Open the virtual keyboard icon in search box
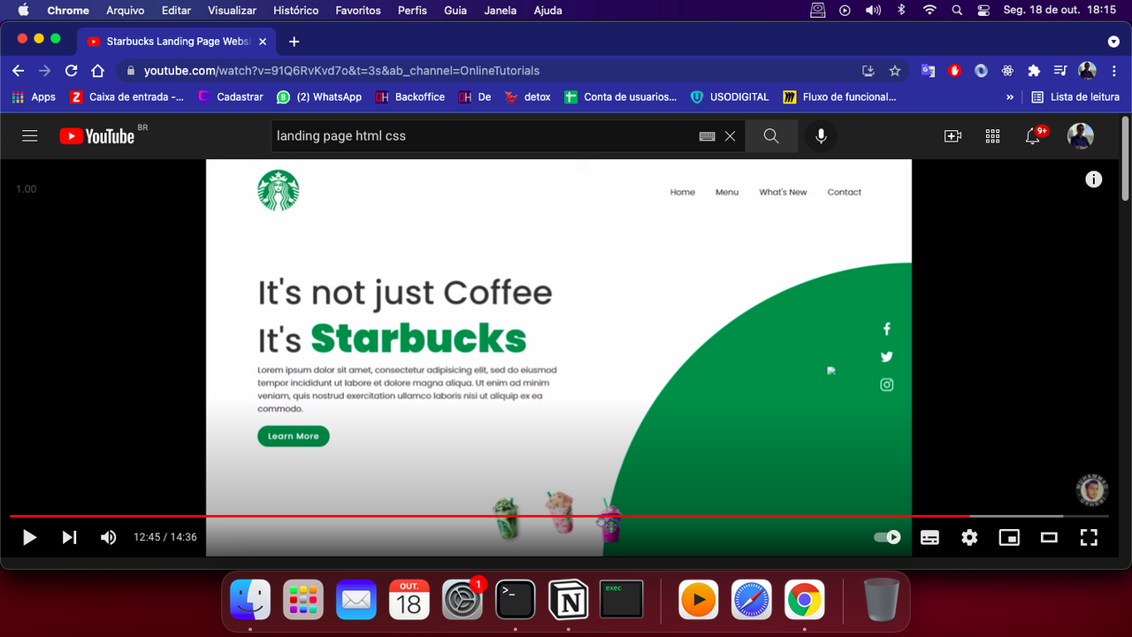 click(x=707, y=136)
